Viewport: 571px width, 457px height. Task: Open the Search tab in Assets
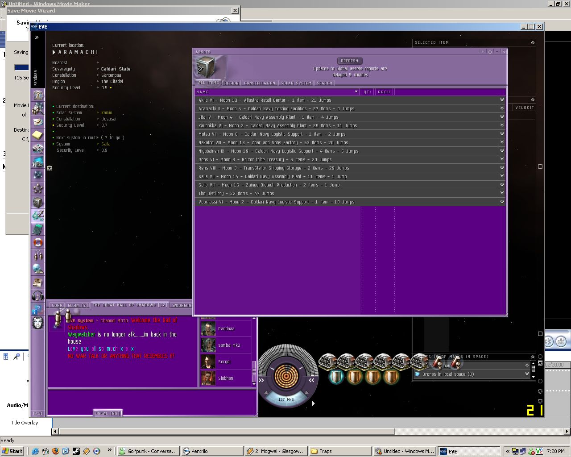click(324, 83)
